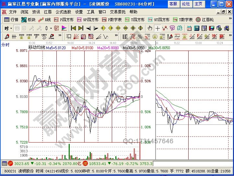The width and height of the screenshot is (234, 176).
Task: Click the save floppy disk icon
Action: click(x=212, y=28)
